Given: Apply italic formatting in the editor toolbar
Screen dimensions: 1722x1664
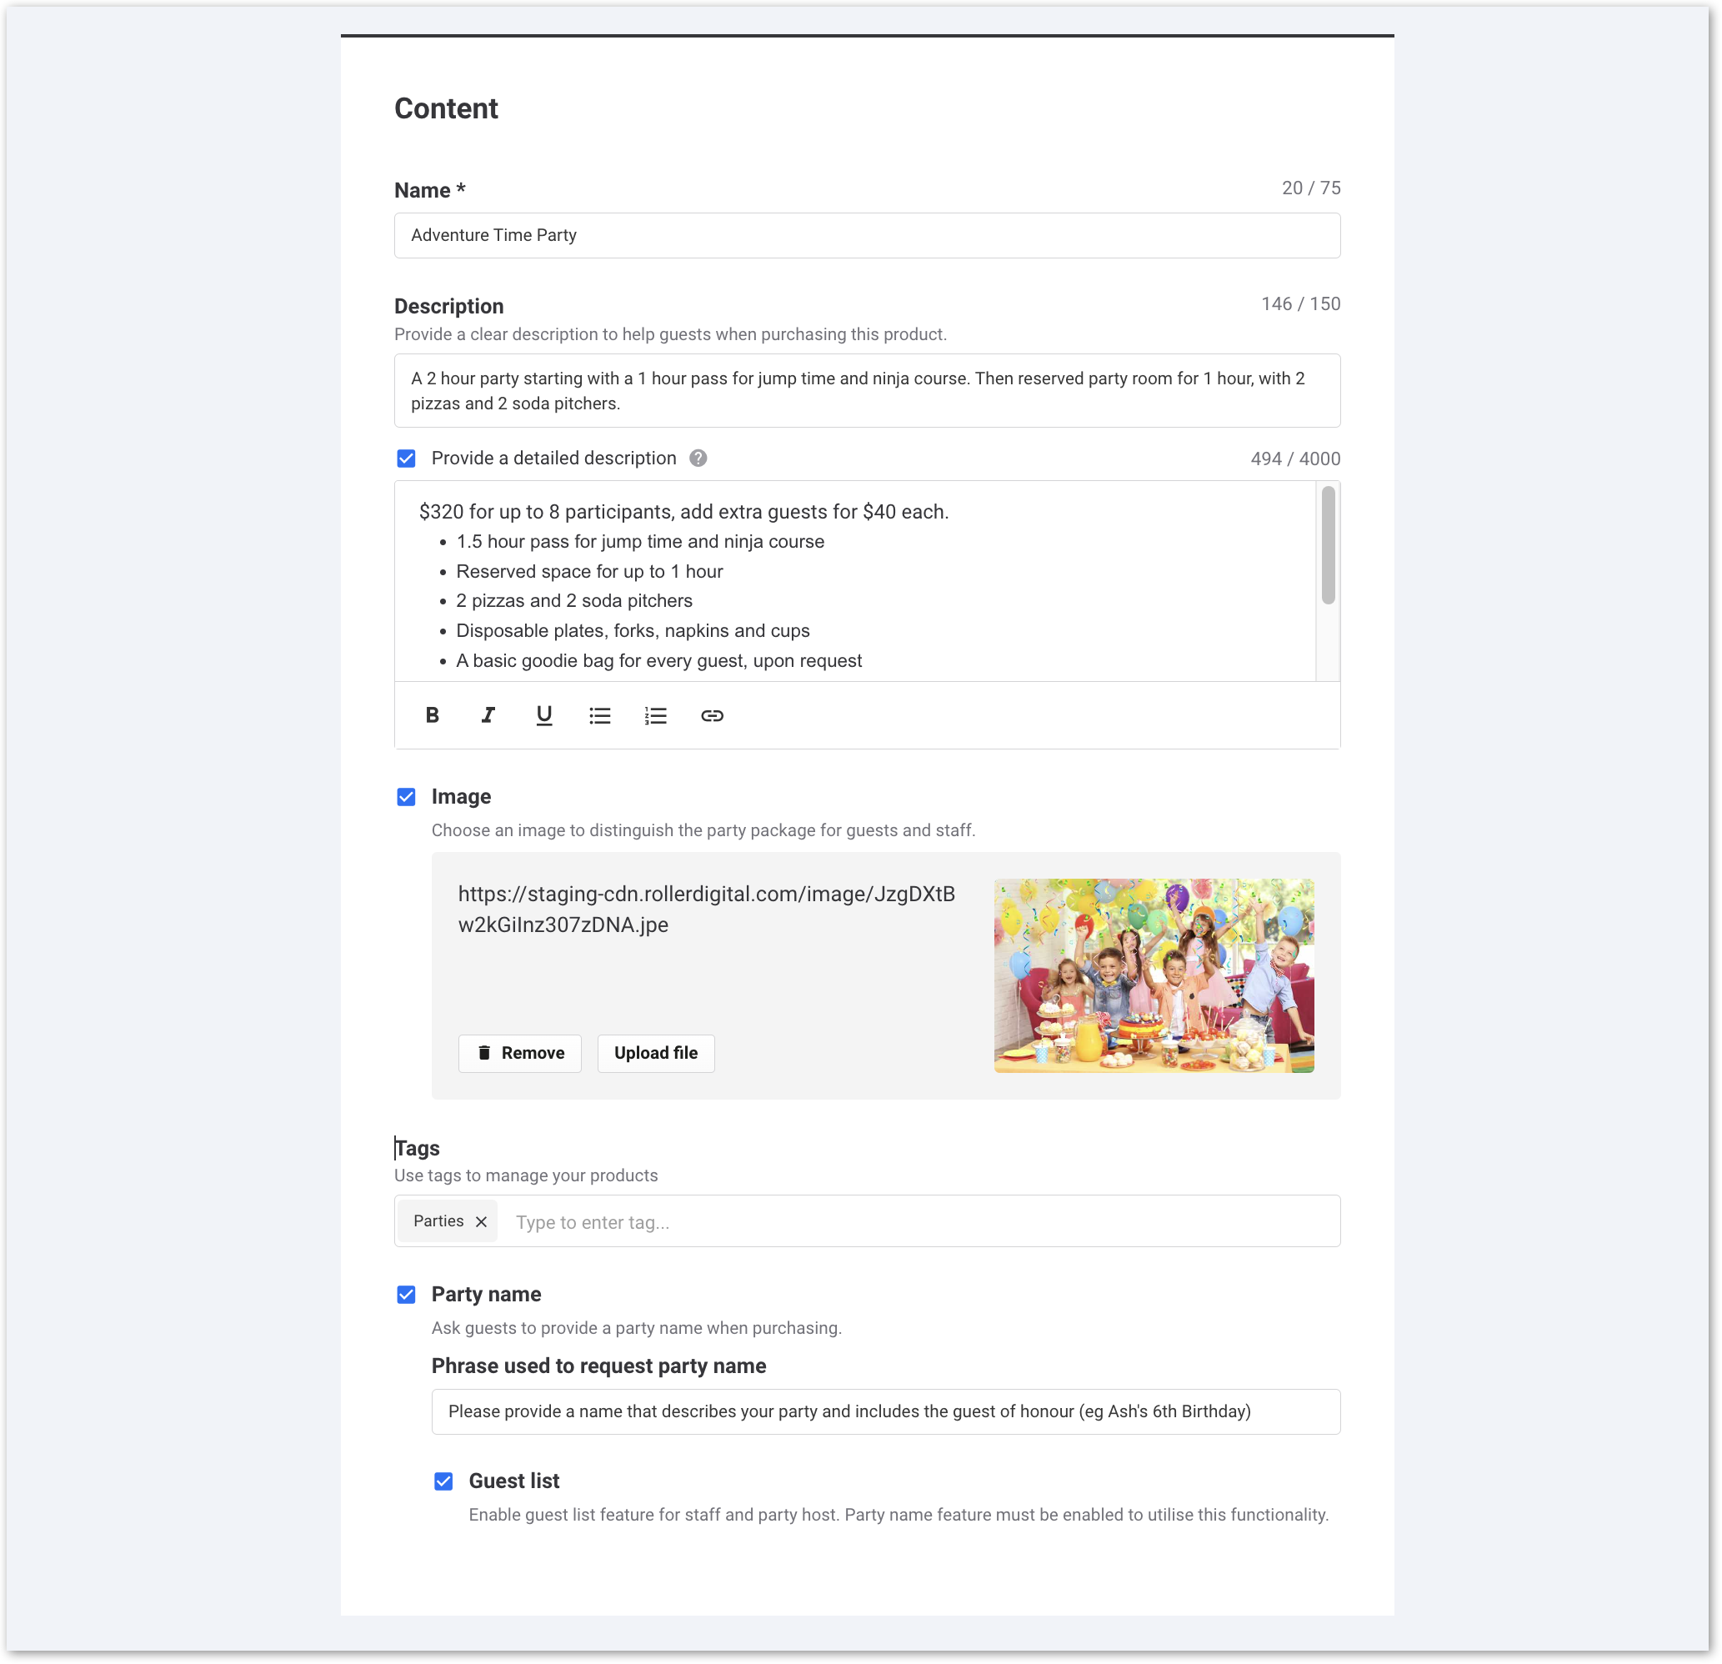Looking at the screenshot, I should (x=488, y=715).
